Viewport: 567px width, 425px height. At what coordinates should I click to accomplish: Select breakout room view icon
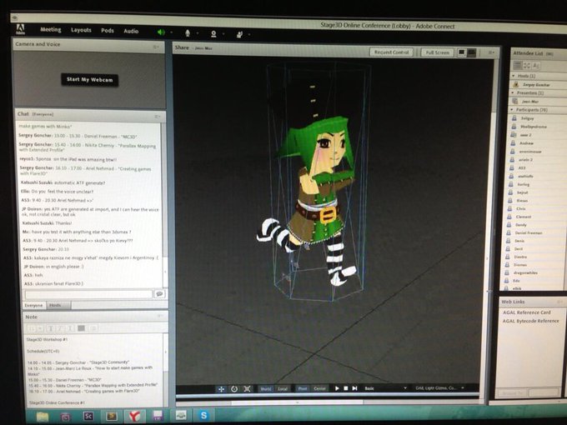pyautogui.click(x=527, y=65)
